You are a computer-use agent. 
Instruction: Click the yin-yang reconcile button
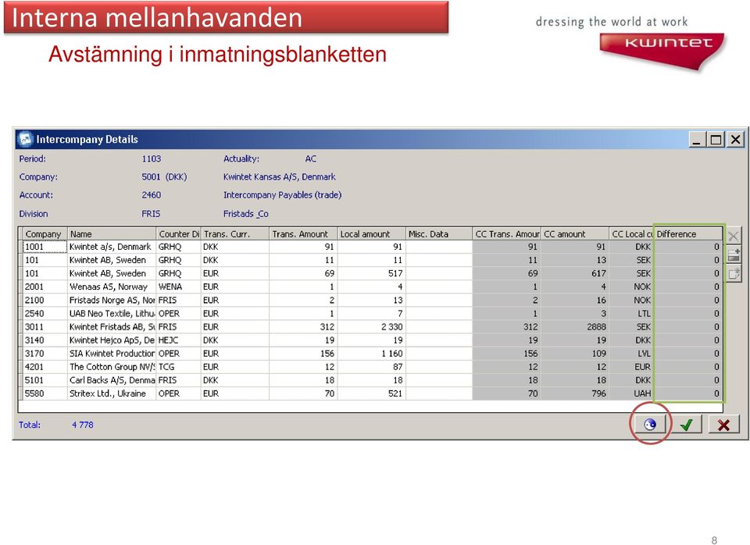tap(649, 424)
